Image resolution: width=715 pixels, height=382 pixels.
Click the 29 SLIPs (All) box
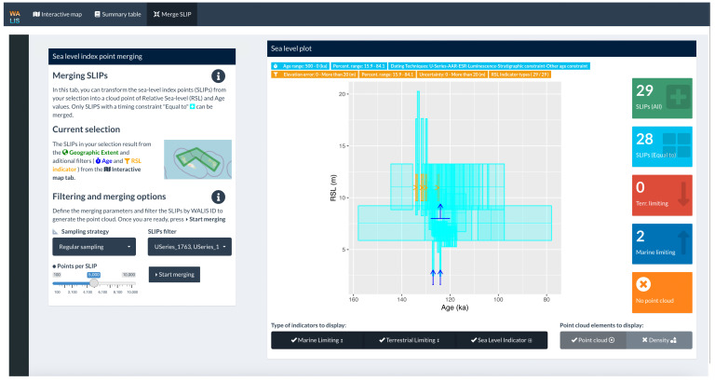point(662,98)
